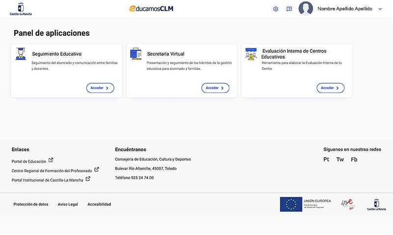Click external-link icon beside Centro Regional link
This screenshot has height=235, width=393.
(x=96, y=169)
